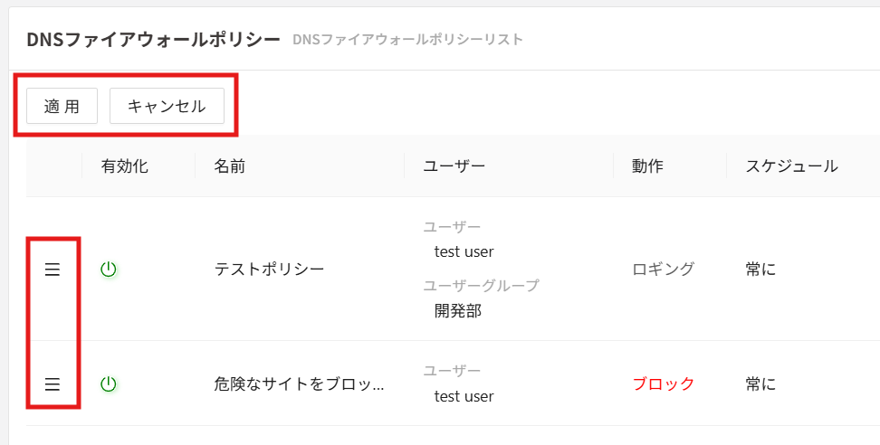The height and width of the screenshot is (445, 880).
Task: Click the drag handle for 危険なサイト row
Action: click(53, 384)
